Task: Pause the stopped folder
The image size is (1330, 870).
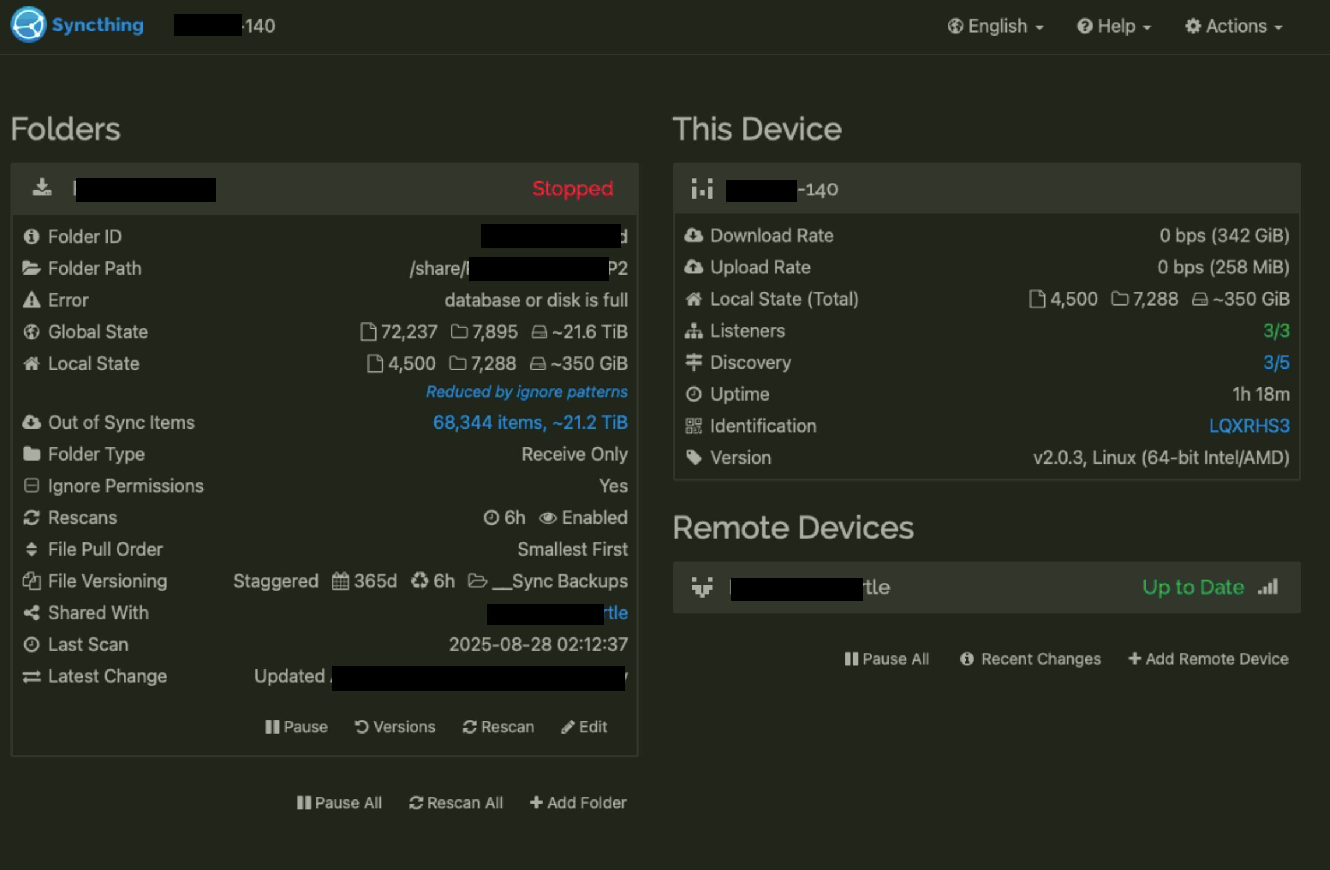Action: [296, 727]
